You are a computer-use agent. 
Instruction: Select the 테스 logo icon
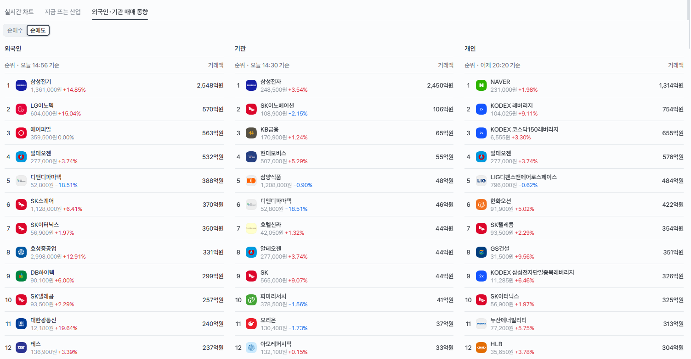click(21, 348)
